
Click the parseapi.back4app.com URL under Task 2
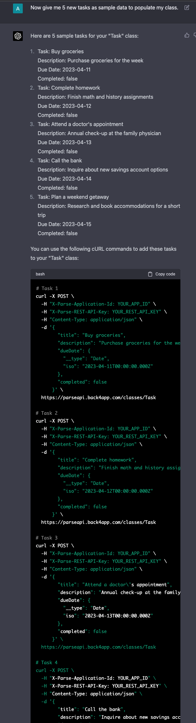point(98,522)
